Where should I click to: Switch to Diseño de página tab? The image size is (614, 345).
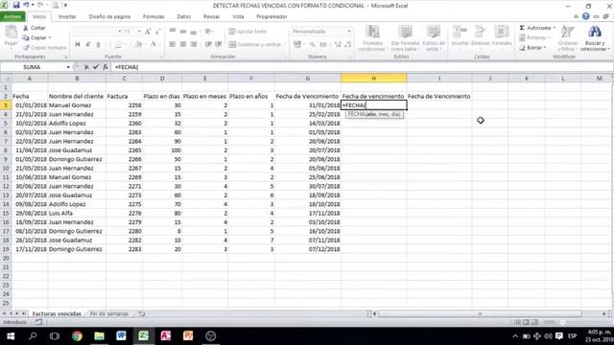109,16
